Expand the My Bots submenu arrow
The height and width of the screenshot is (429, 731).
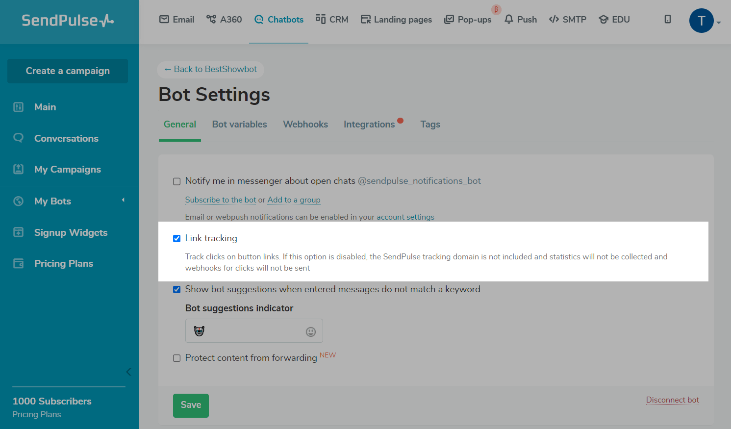[x=123, y=200]
